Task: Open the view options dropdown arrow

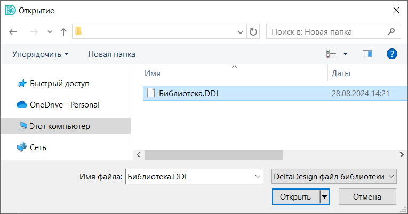Action: tap(345, 54)
